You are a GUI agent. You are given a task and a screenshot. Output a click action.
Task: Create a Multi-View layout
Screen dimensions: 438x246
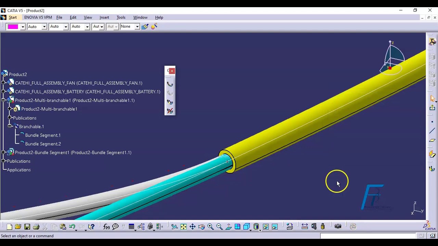(x=237, y=227)
